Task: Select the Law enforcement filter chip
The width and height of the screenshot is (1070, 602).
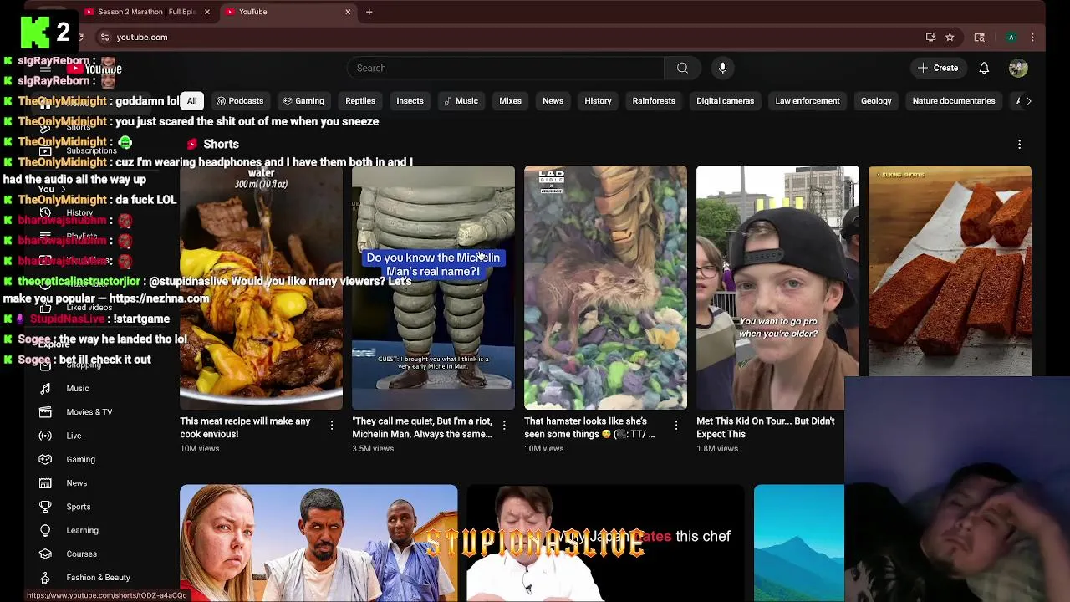Action: click(808, 100)
